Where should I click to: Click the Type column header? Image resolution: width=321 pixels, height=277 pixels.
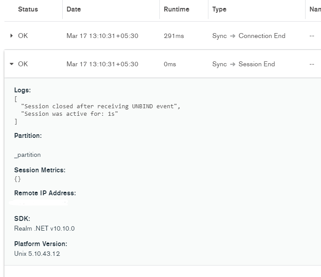(219, 9)
